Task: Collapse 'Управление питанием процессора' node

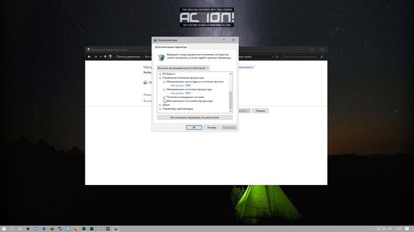Action: tap(160, 78)
